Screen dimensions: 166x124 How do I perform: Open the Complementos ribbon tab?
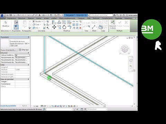tap(107, 18)
